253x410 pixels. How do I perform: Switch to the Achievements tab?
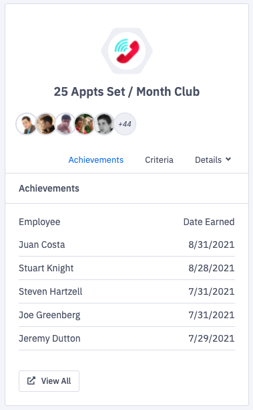(x=96, y=159)
